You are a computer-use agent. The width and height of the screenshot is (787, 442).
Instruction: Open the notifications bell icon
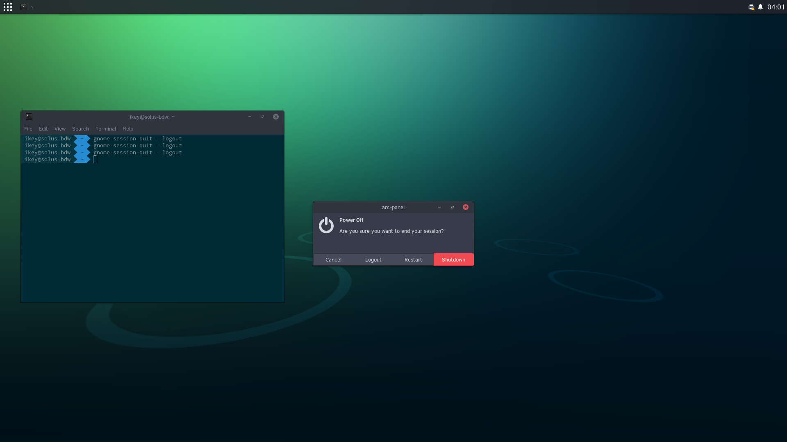point(760,7)
